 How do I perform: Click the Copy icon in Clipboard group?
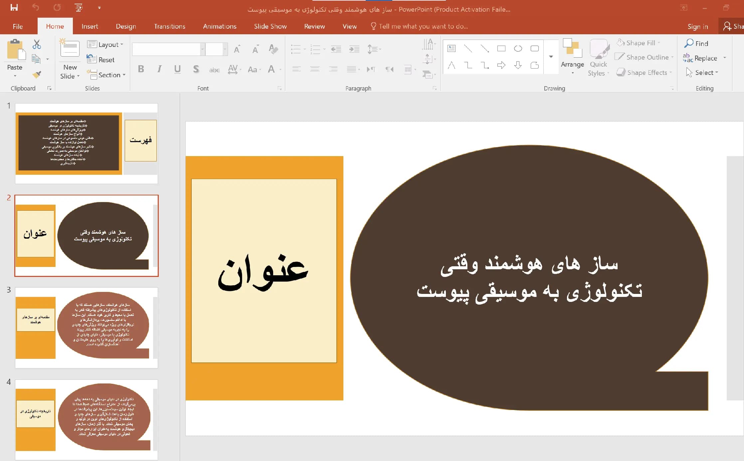click(36, 59)
